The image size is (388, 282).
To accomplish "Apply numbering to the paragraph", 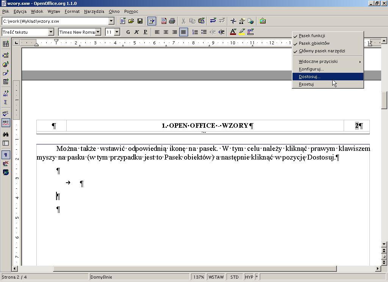I will (195, 32).
